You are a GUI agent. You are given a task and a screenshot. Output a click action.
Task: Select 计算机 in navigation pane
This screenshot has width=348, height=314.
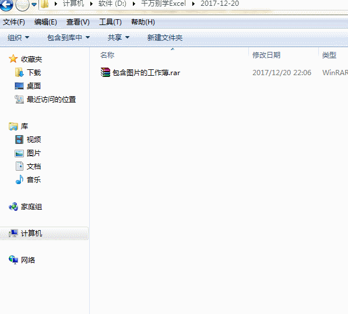[31, 233]
